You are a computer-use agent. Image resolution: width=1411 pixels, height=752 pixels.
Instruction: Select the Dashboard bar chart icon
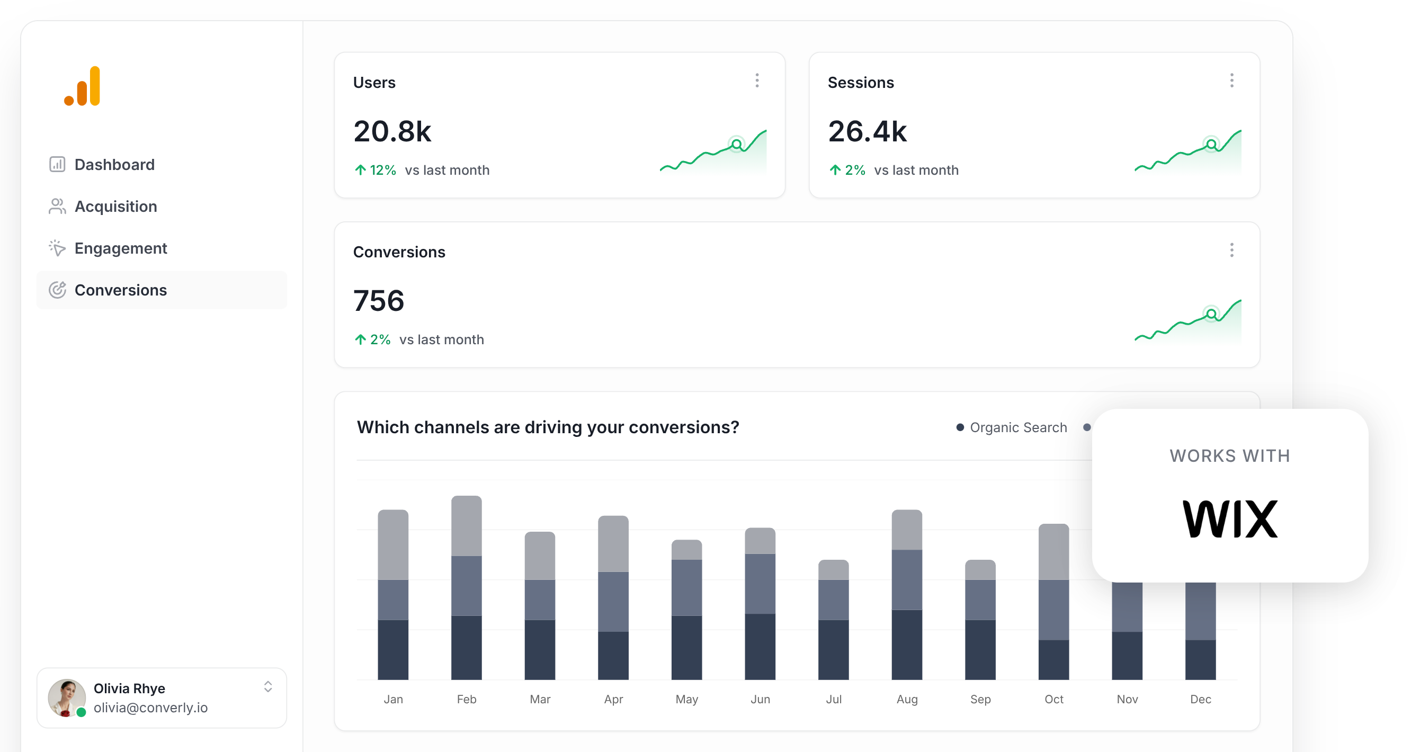(57, 164)
